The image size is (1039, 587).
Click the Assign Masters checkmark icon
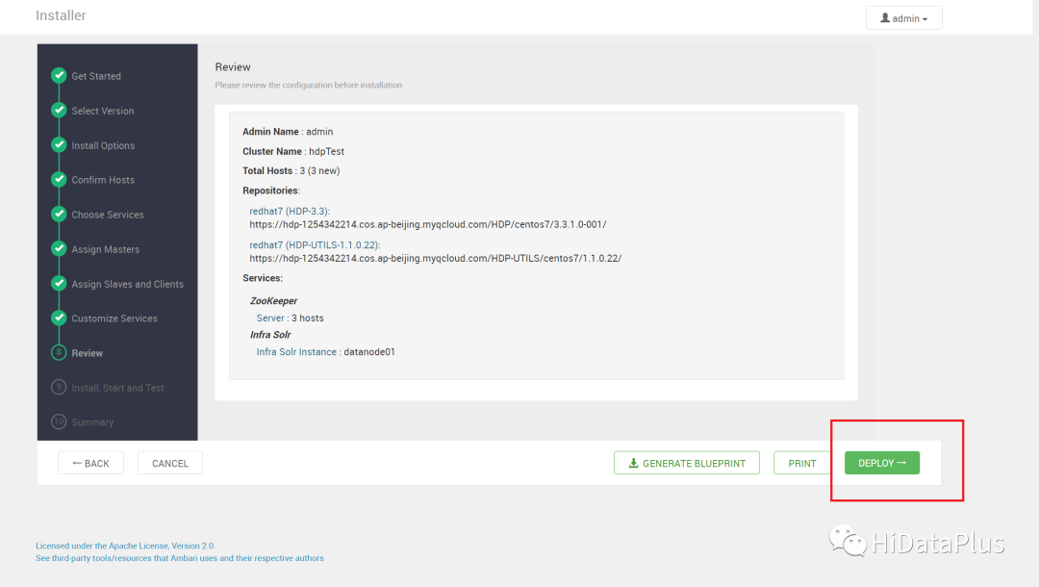pyautogui.click(x=59, y=248)
